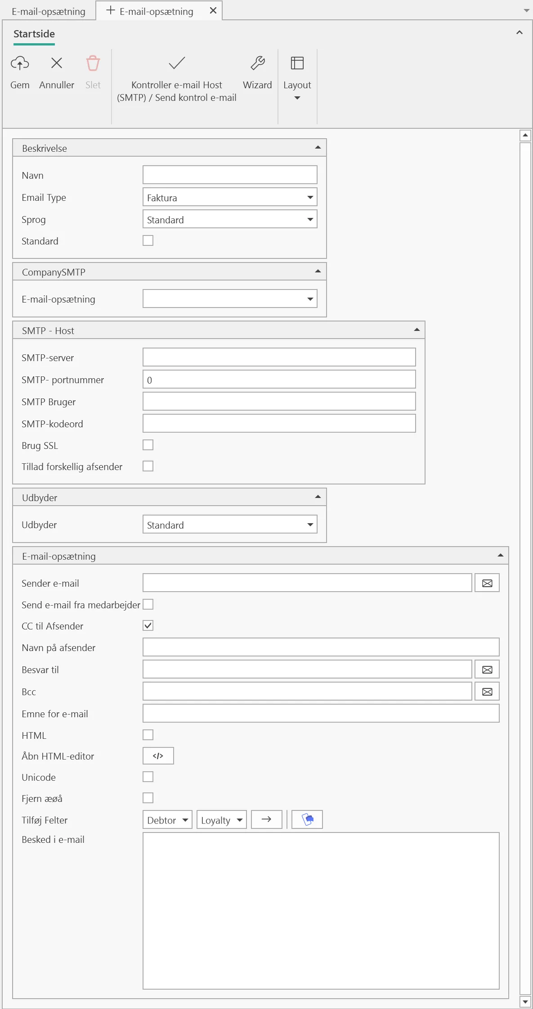Enable Tillad forskellig afsender checkbox
Image resolution: width=533 pixels, height=1009 pixels.
[x=148, y=466]
